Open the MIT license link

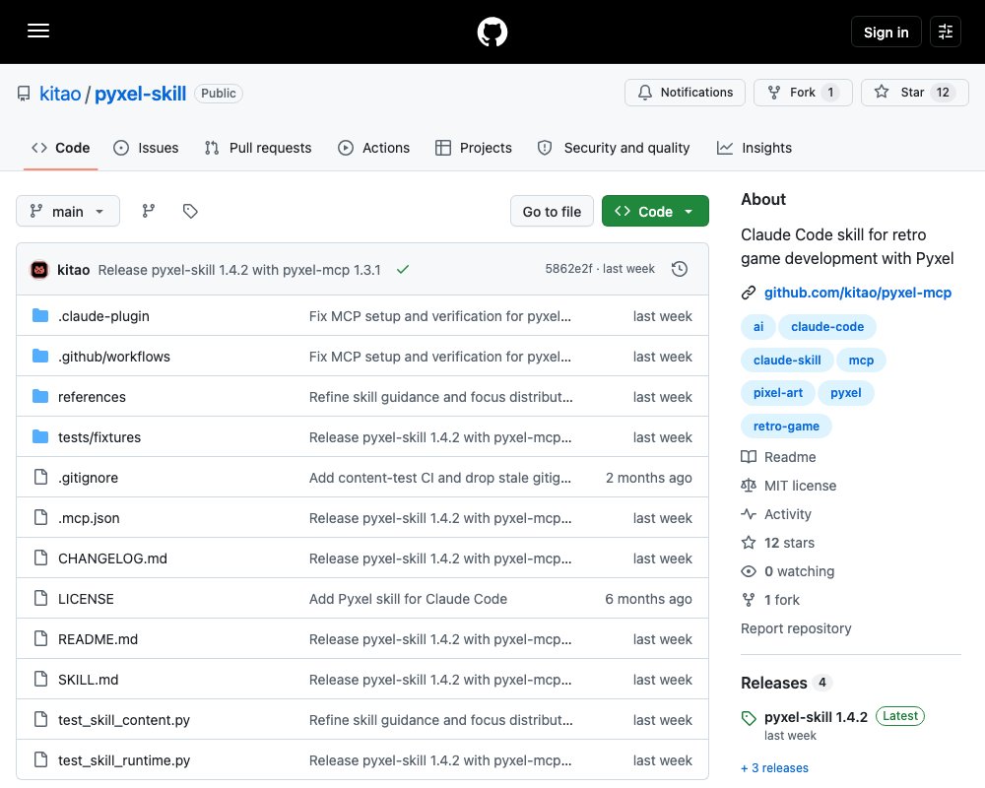coord(788,486)
